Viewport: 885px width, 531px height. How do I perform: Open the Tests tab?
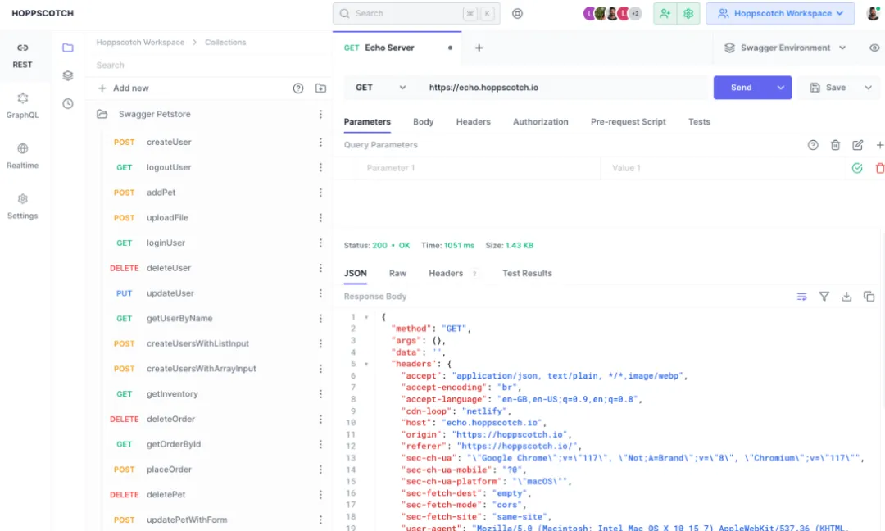point(699,122)
